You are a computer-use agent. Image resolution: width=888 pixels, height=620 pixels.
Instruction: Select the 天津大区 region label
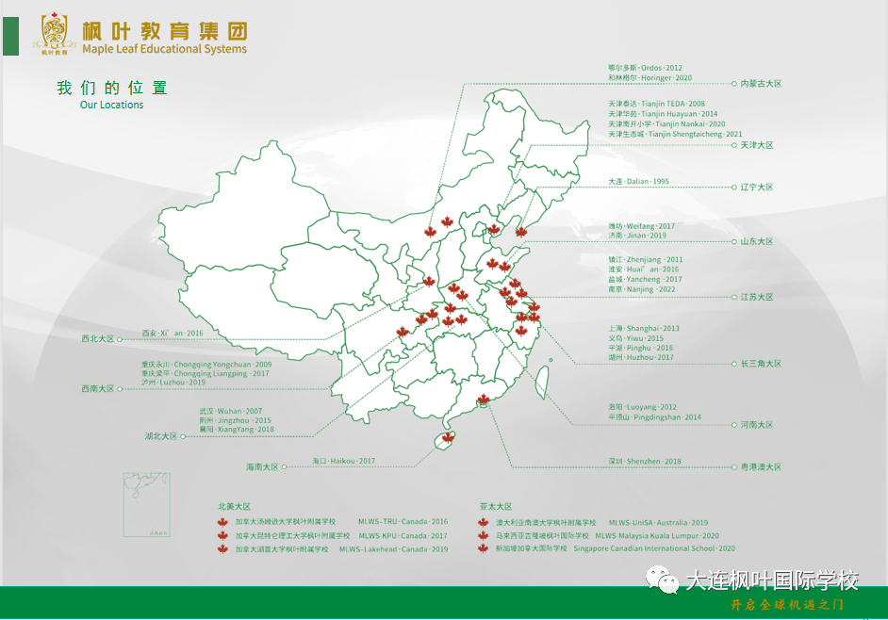point(756,145)
